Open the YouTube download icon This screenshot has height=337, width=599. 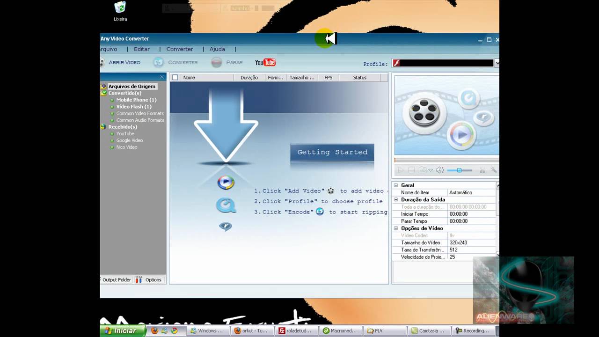265,62
